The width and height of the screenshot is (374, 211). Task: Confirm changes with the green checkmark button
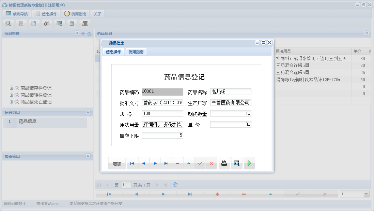coord(200,163)
